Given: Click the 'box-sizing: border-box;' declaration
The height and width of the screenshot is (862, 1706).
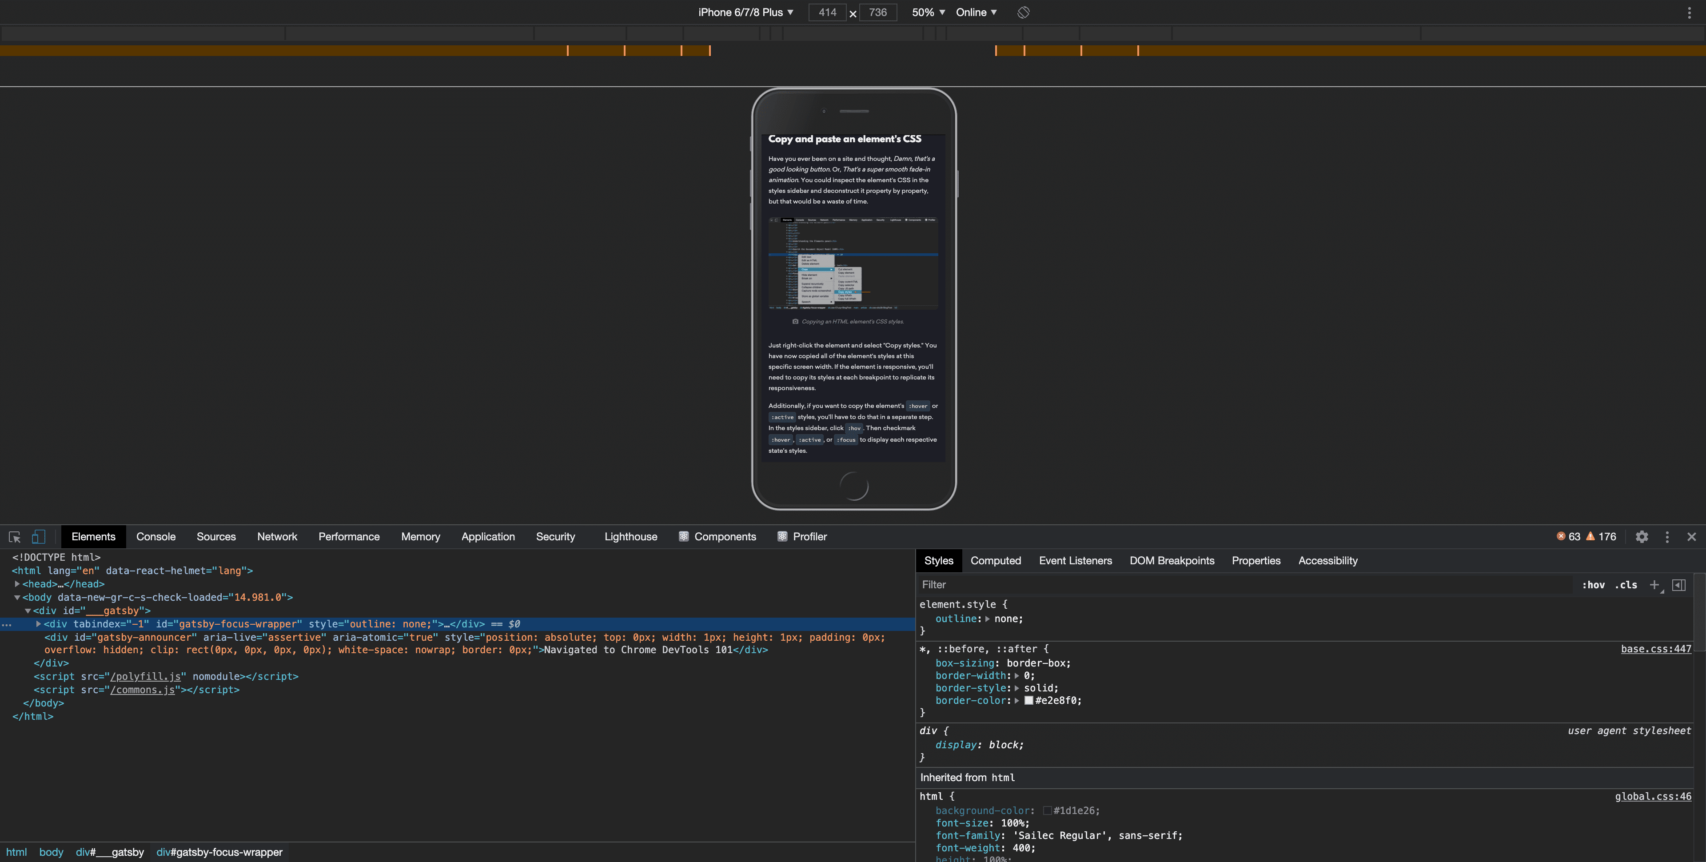Looking at the screenshot, I should click(1003, 663).
